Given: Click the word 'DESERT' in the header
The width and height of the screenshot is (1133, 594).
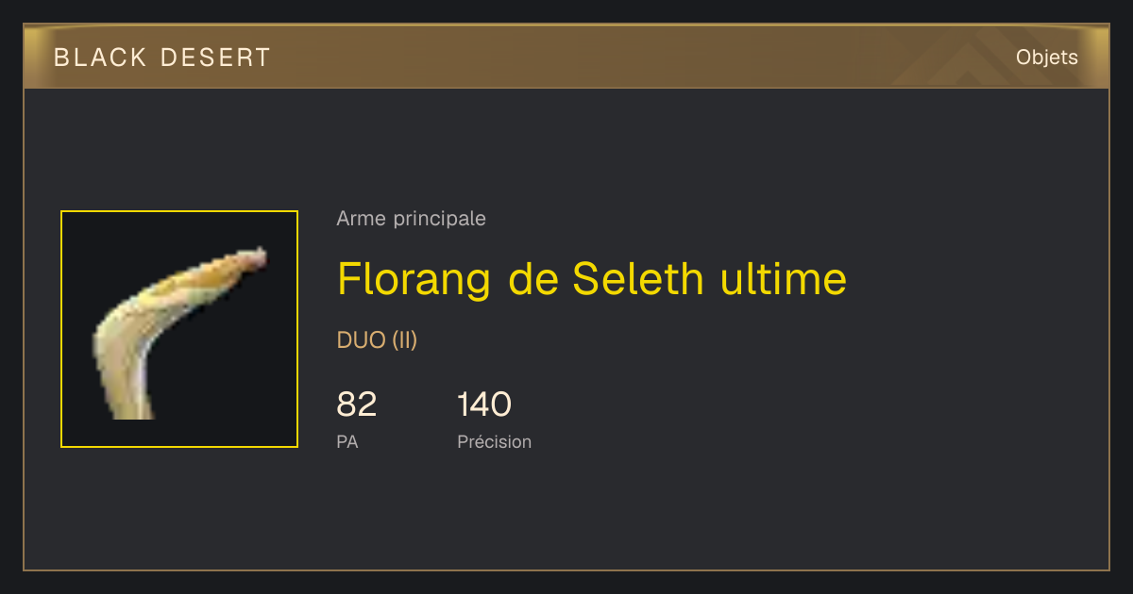Looking at the screenshot, I should (x=215, y=58).
